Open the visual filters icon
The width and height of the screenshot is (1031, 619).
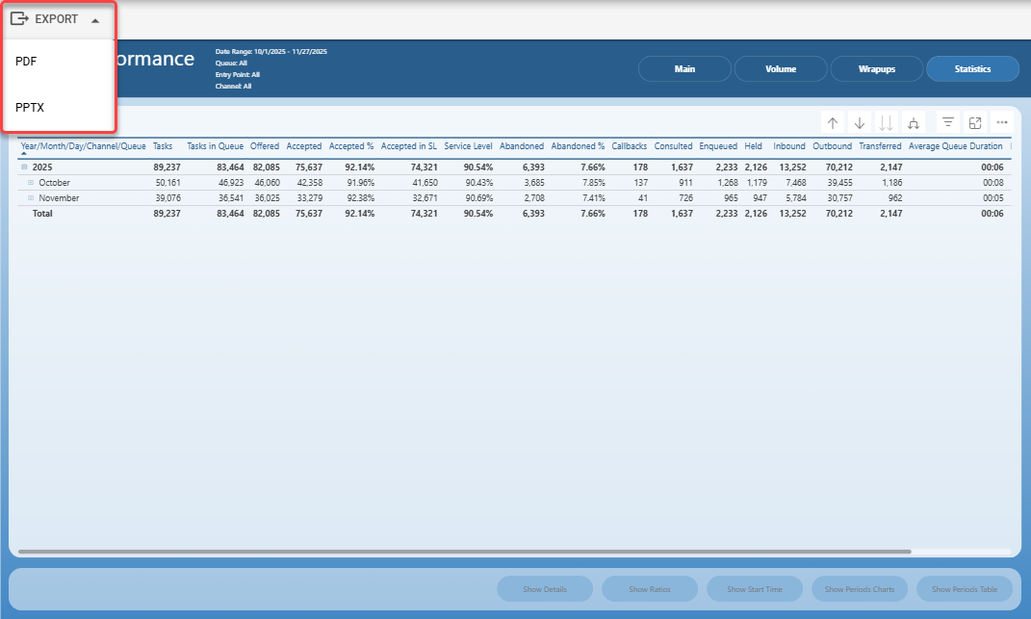947,122
